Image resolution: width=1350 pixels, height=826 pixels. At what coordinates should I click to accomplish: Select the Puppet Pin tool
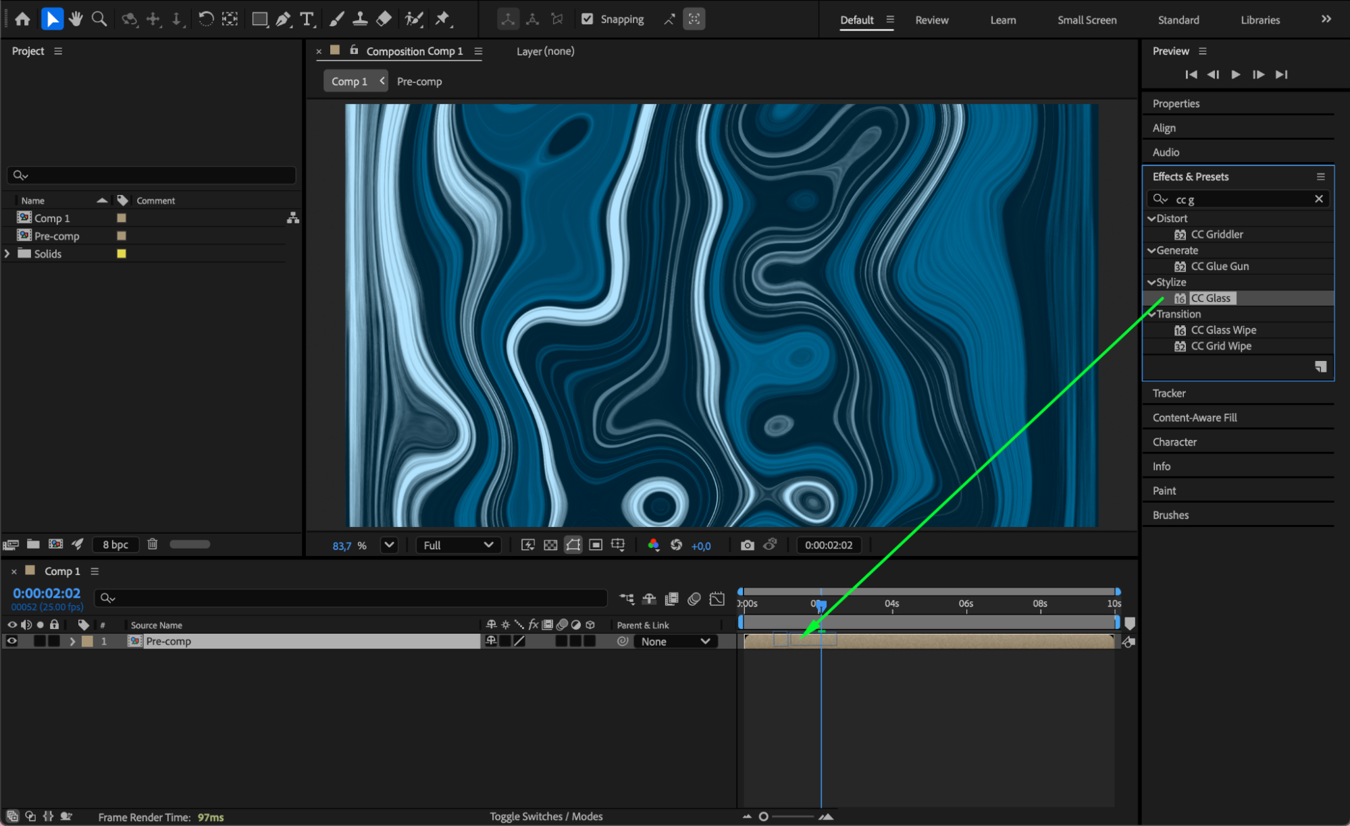pyautogui.click(x=442, y=19)
